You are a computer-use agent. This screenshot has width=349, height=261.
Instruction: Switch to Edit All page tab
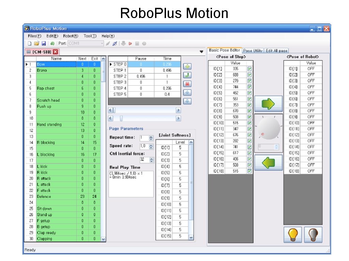[x=276, y=51]
